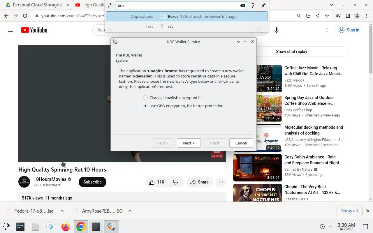Viewport: 373px width, 233px height.
Task: Pin the KRunner search window
Action: 263,6
